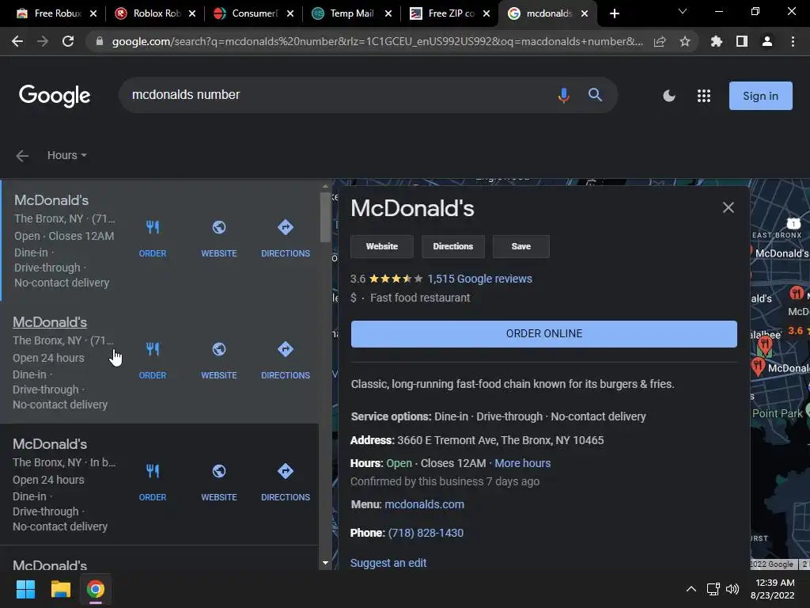Screen dimensions: 810x608
Task: Click the Save button in details panel
Action: (x=520, y=247)
